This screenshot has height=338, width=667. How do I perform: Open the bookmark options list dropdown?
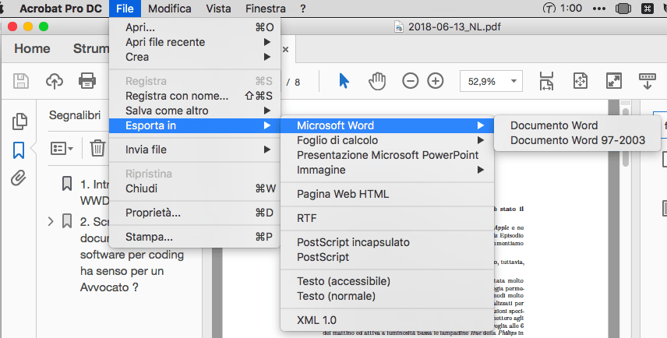62,149
